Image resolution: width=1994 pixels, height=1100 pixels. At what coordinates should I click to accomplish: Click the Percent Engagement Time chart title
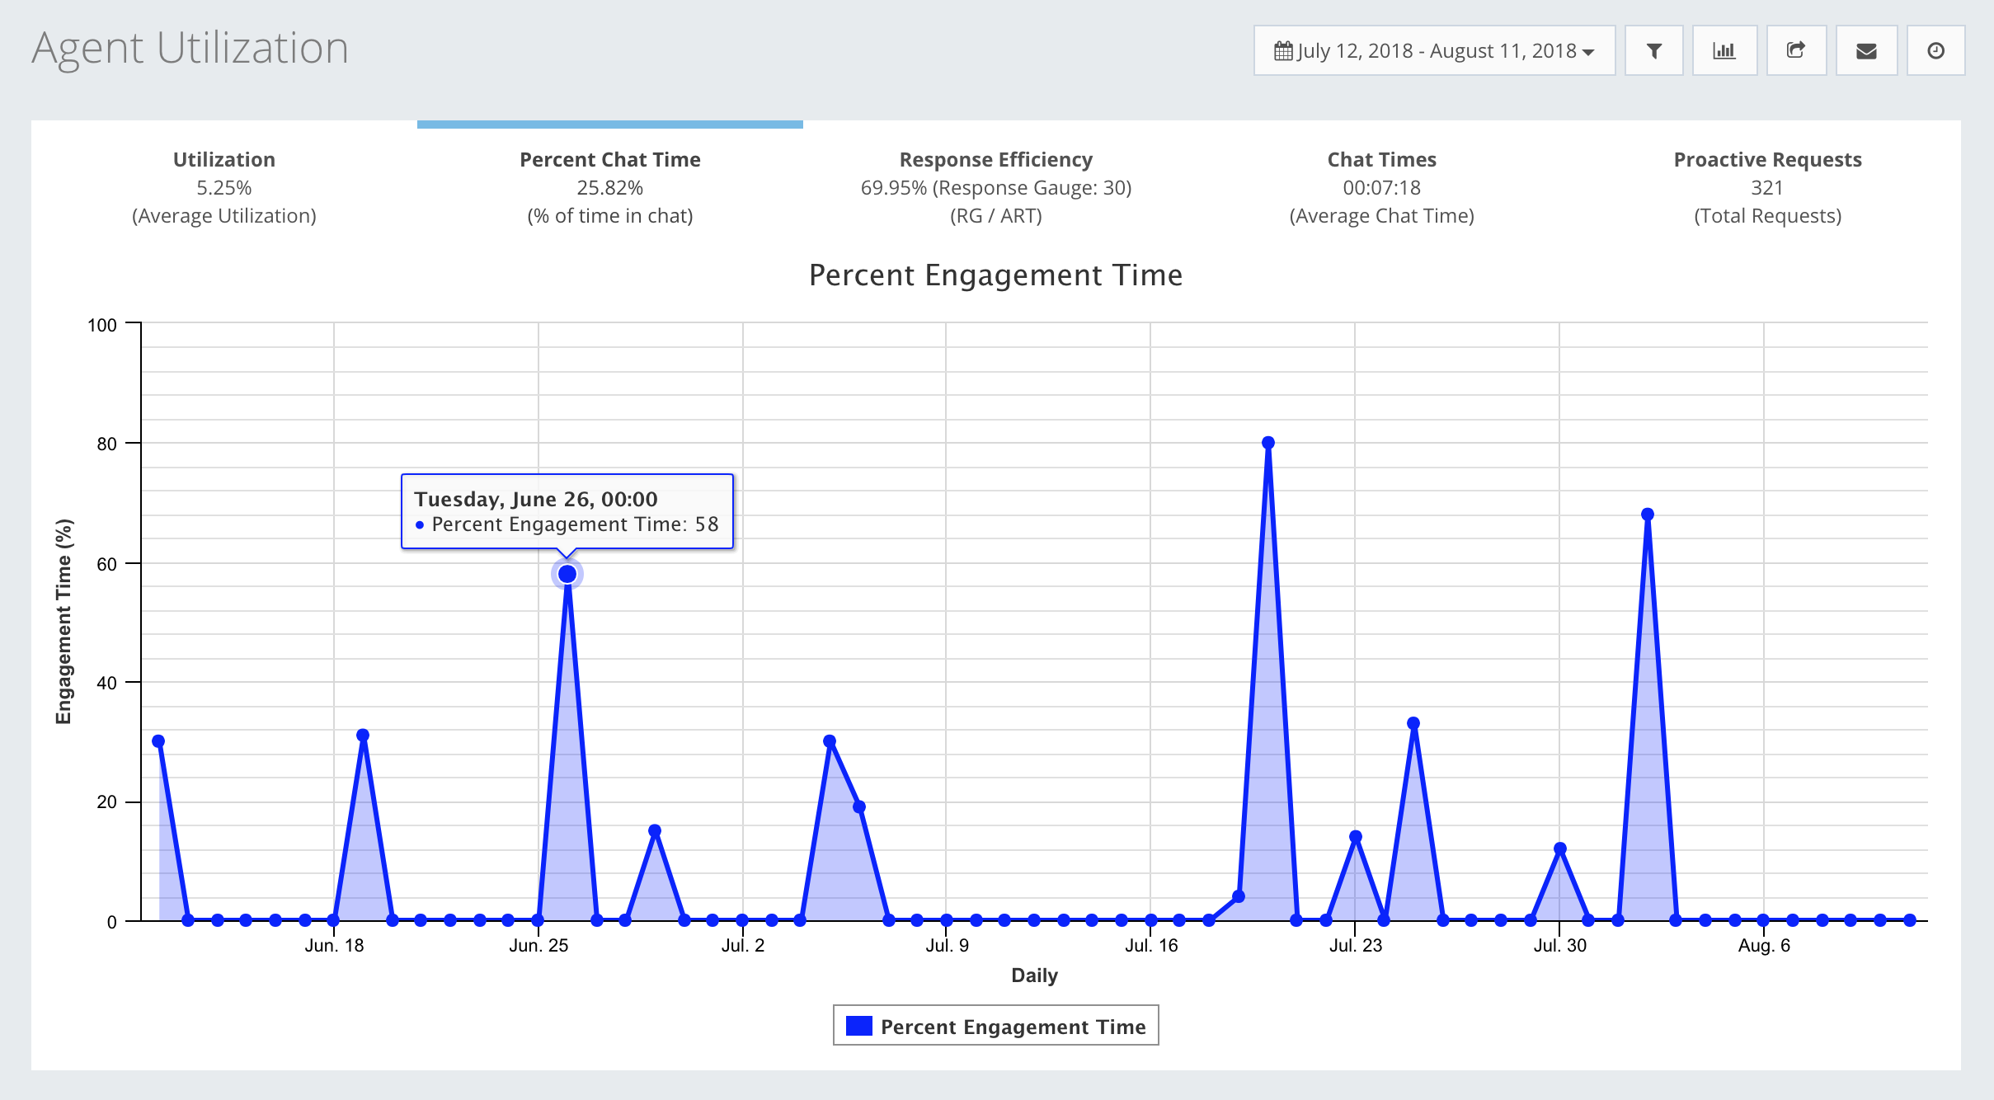click(995, 275)
